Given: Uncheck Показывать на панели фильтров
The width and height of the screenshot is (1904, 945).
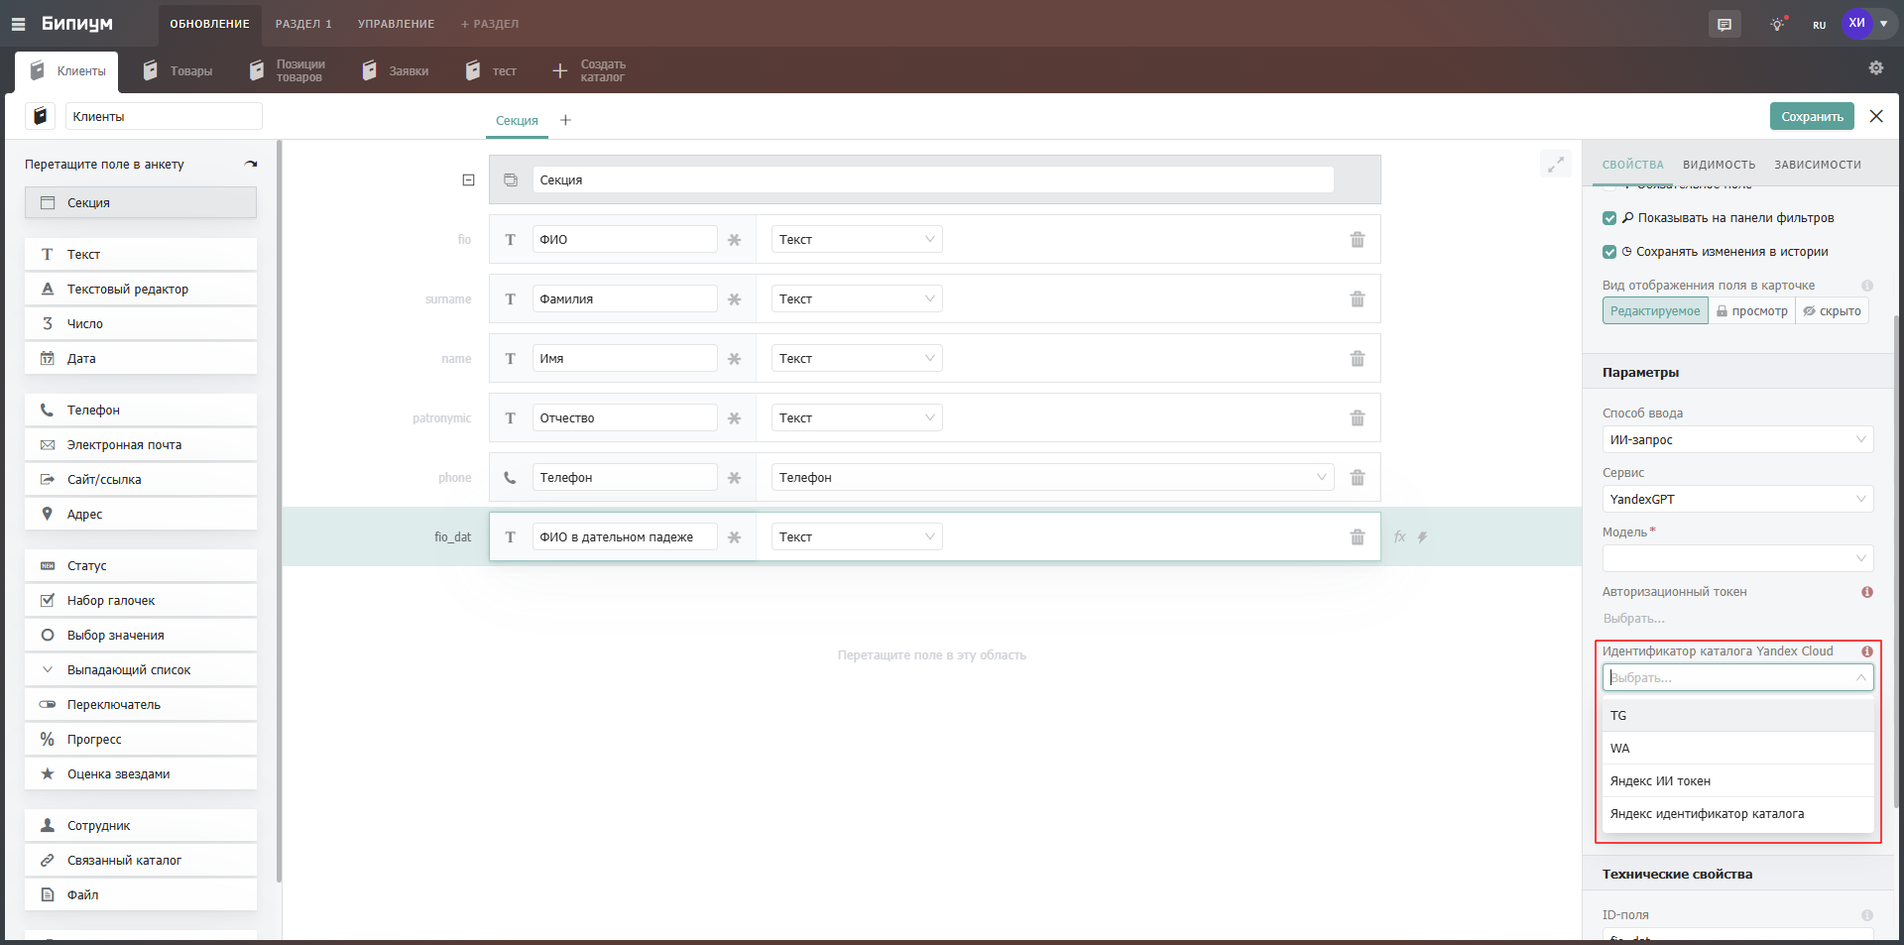Looking at the screenshot, I should coord(1609,218).
